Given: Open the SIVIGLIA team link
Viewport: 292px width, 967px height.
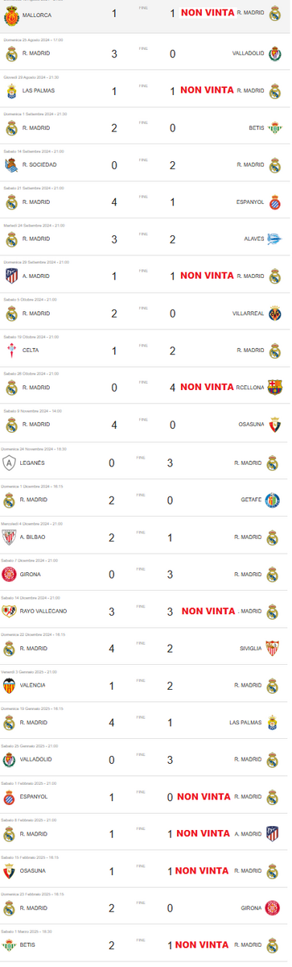Looking at the screenshot, I should 250,649.
